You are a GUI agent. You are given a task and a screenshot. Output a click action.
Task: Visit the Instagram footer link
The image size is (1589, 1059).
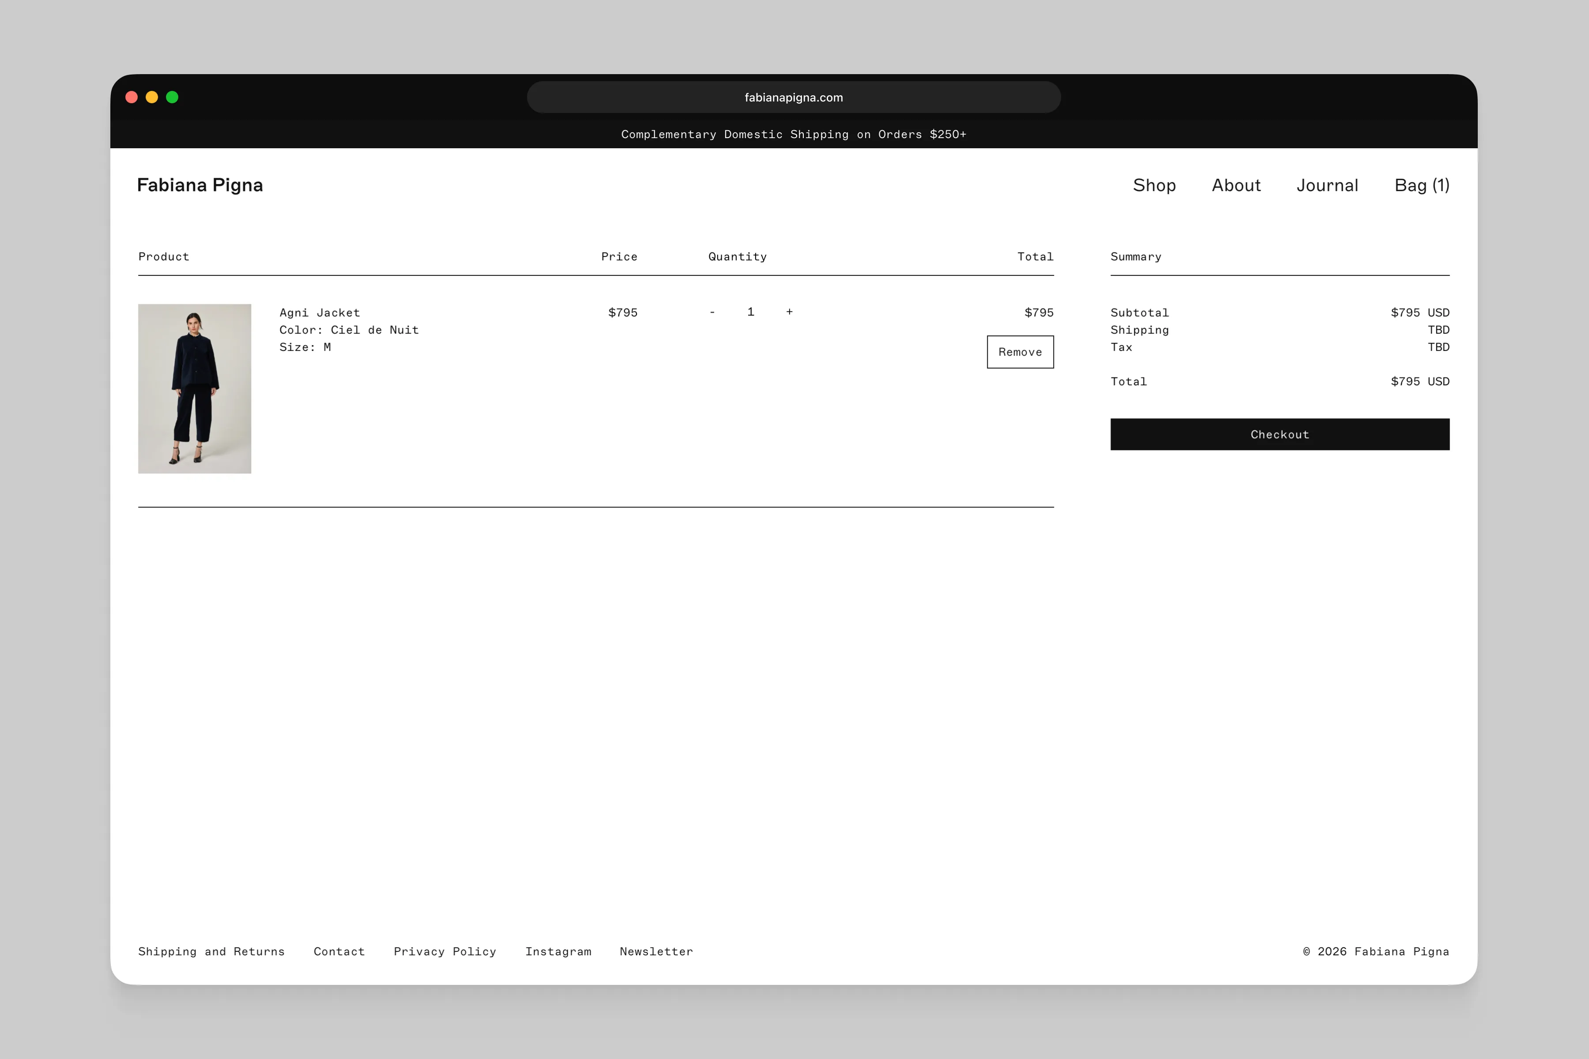click(558, 952)
